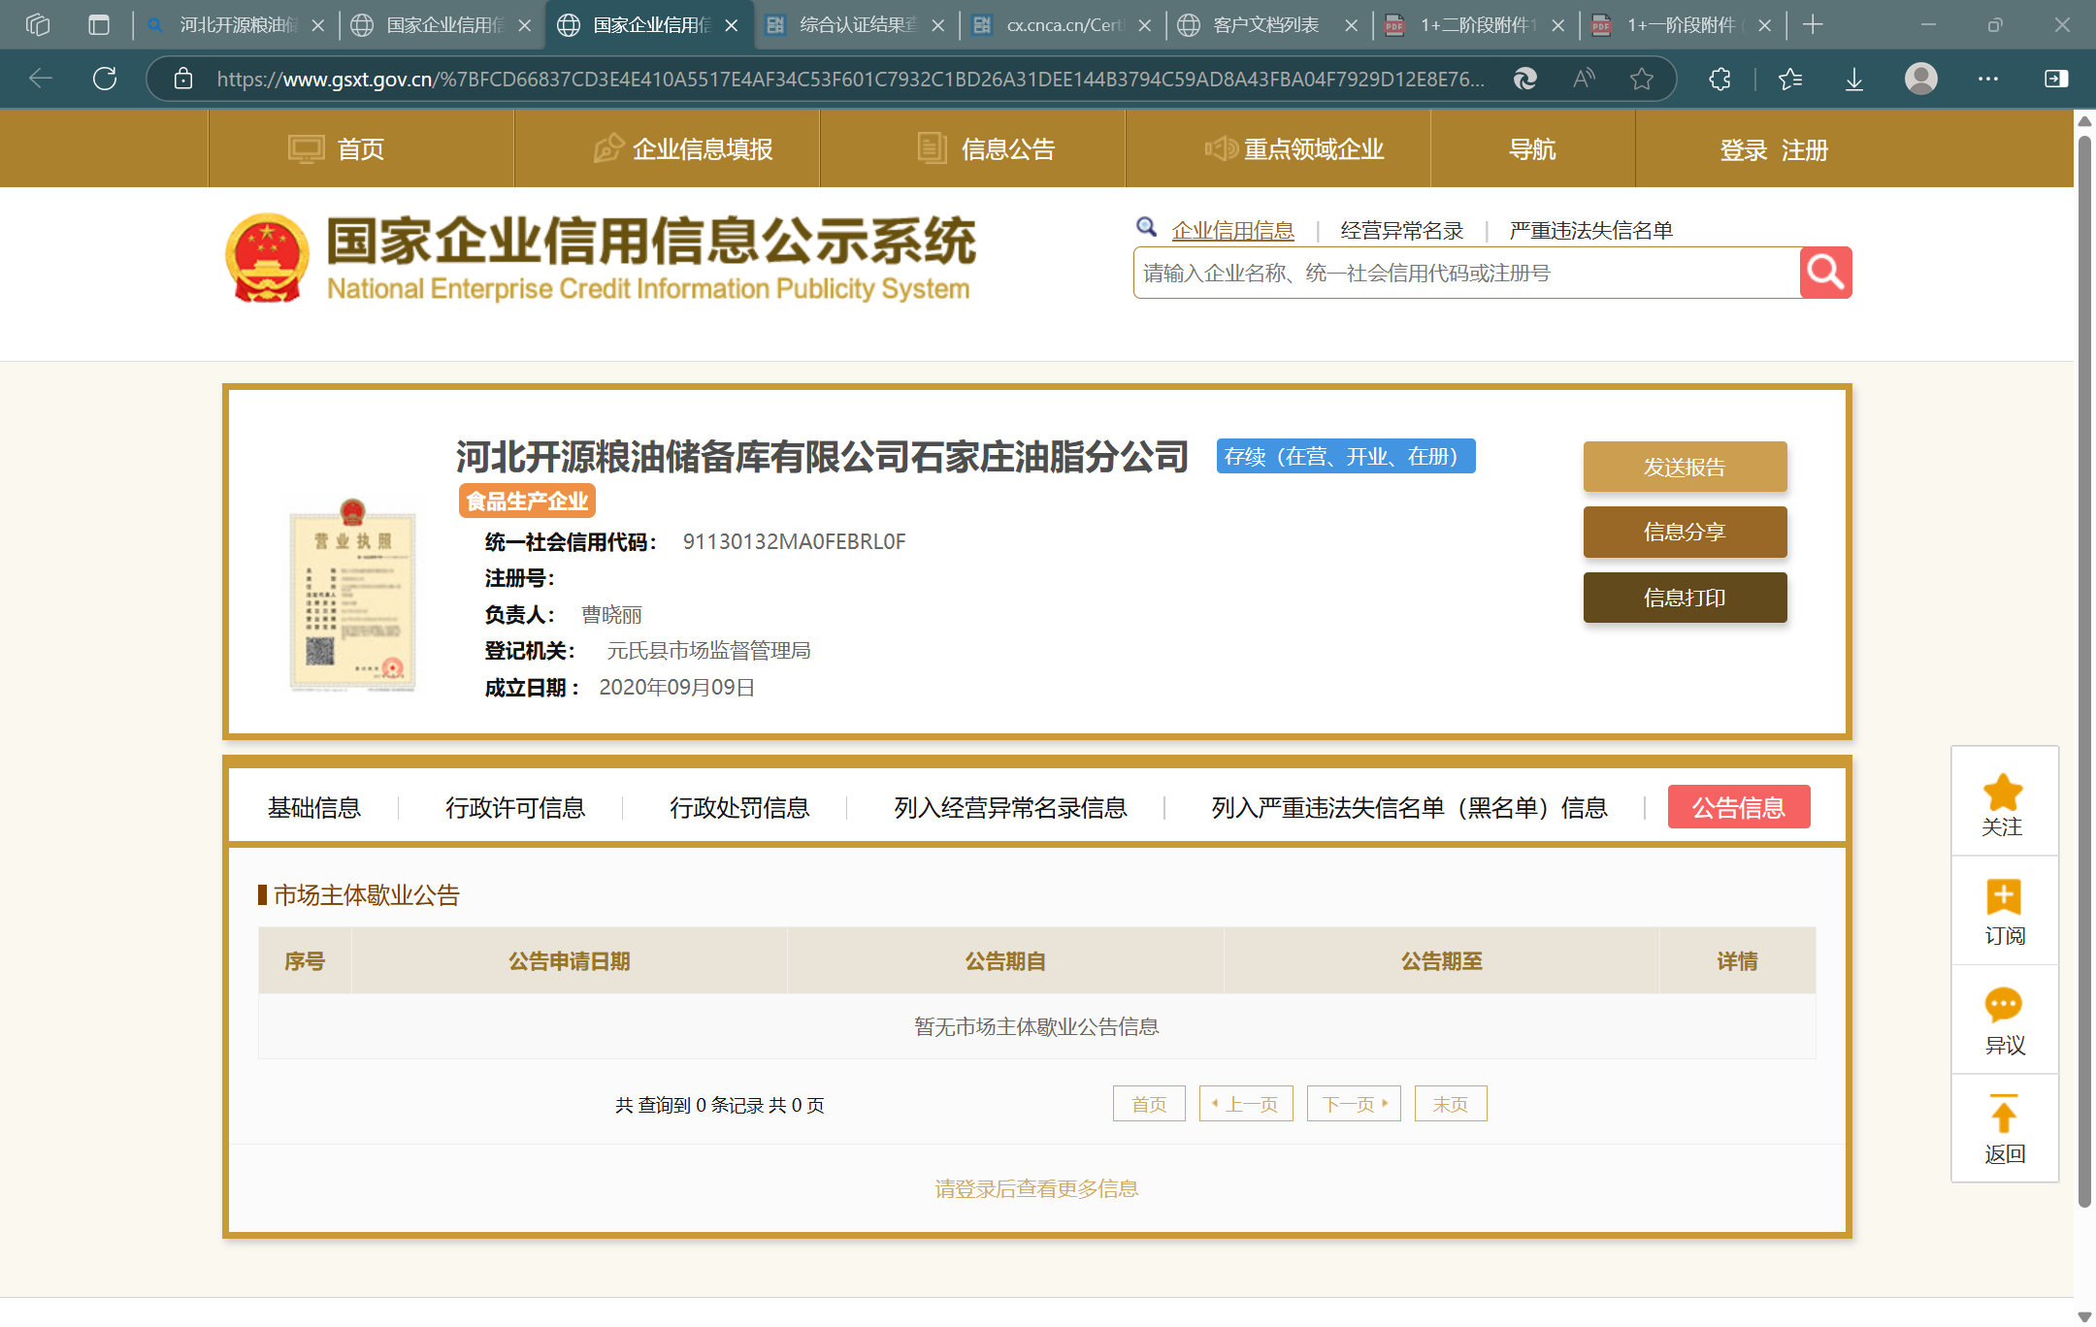Click pagination 上一页 button
This screenshot has width=2096, height=1327.
(1246, 1104)
